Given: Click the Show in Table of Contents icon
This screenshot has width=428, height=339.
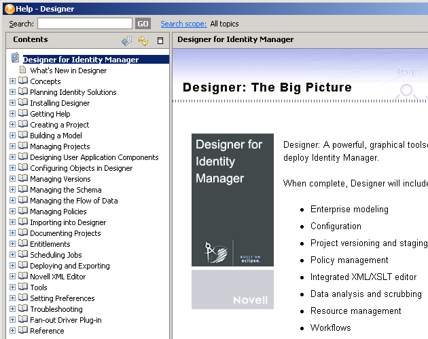Looking at the screenshot, I should point(126,41).
